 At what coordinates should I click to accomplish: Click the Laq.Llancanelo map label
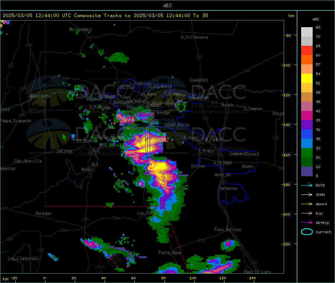tap(24, 258)
